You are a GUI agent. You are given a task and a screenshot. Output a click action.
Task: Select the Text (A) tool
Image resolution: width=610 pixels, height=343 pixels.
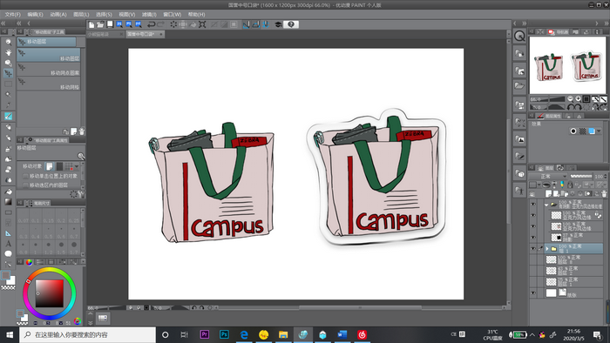point(8,244)
